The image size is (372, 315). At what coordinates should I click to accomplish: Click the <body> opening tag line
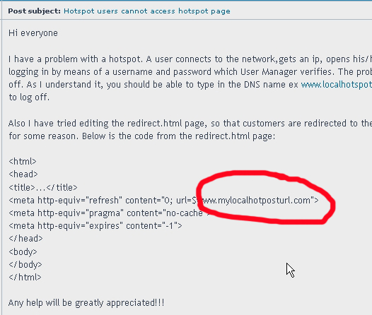[x=23, y=251]
